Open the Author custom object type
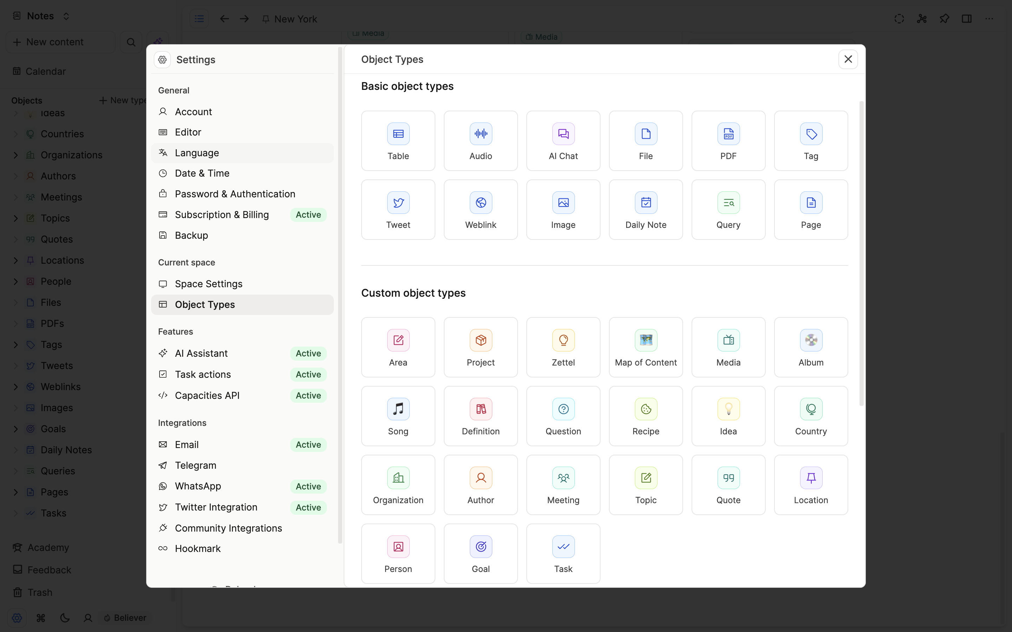This screenshot has width=1012, height=632. point(480,485)
